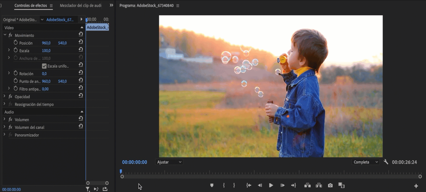Collapse the Movimiento effect group
Screen dimensions: 426x192
click(5, 35)
